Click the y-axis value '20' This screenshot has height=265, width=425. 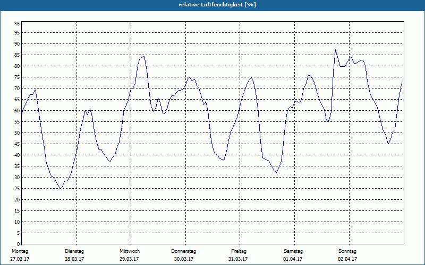click(17, 200)
